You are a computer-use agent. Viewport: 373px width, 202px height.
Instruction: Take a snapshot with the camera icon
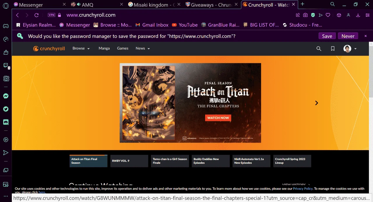pyautogui.click(x=305, y=15)
